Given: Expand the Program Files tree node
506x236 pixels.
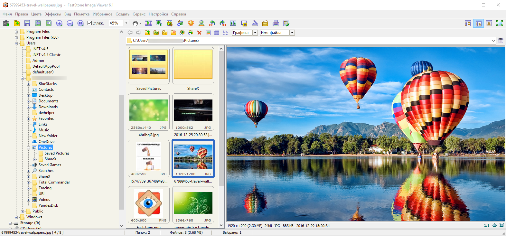Looking at the screenshot, I should (16, 32).
